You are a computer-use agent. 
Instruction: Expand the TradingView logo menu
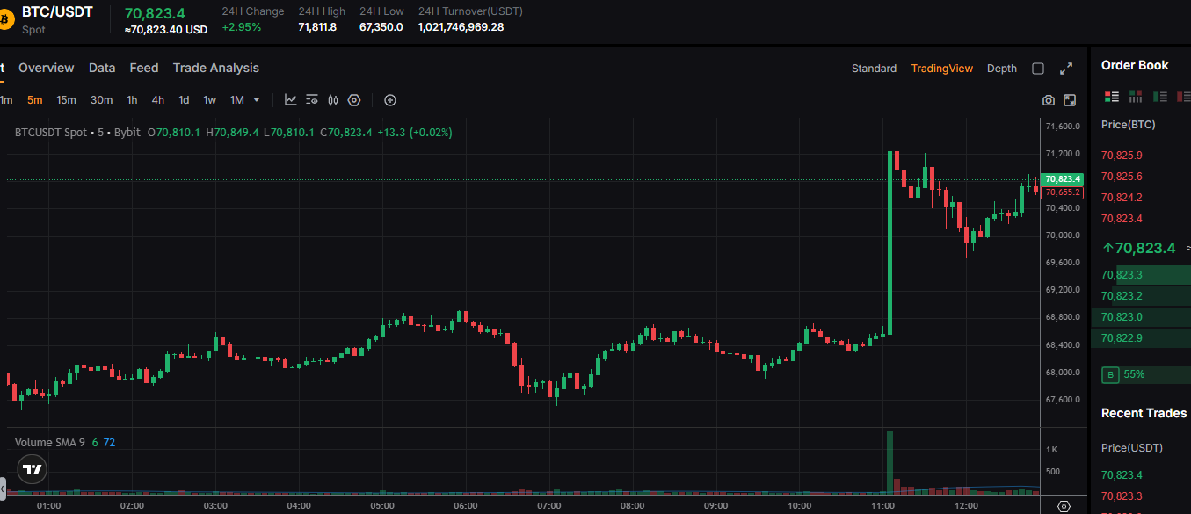point(32,469)
